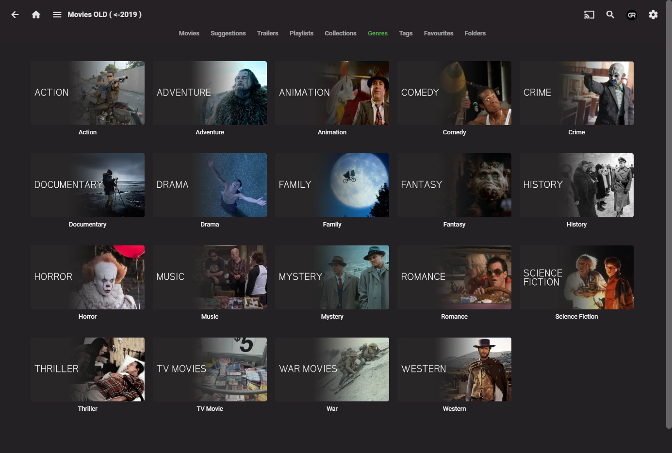
Task: Click the FANTASY genre card image
Action: click(454, 185)
